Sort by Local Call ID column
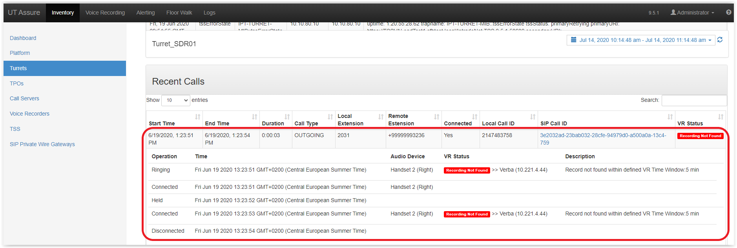Image resolution: width=737 pixels, height=248 pixels. [x=509, y=119]
